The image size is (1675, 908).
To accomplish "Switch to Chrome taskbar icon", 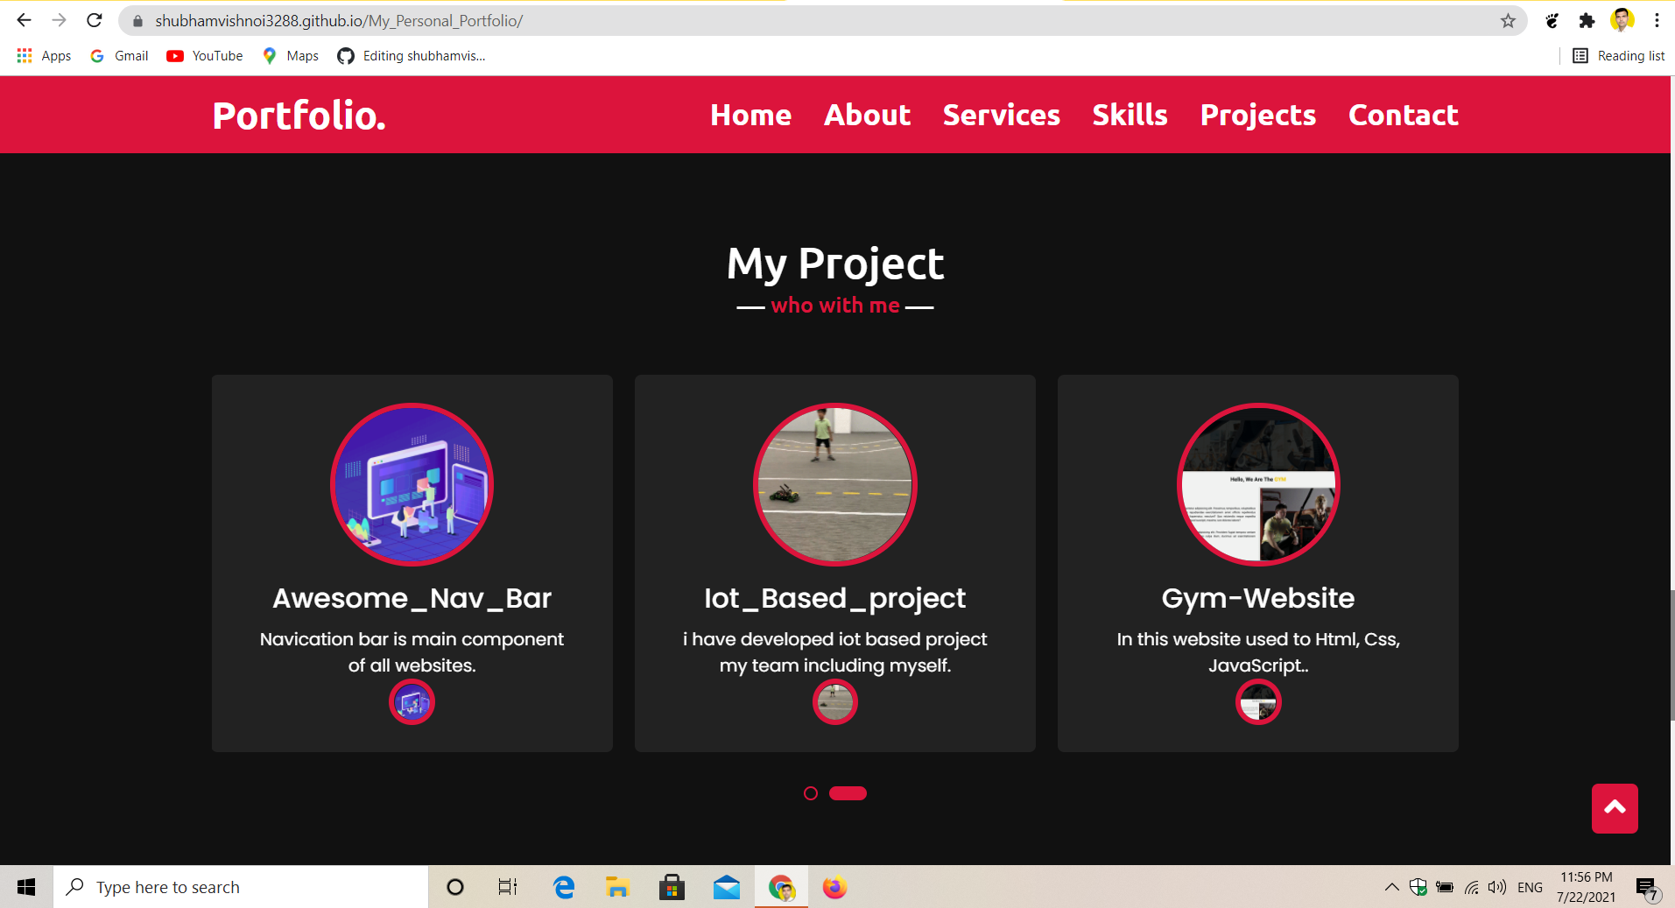I will [781, 887].
